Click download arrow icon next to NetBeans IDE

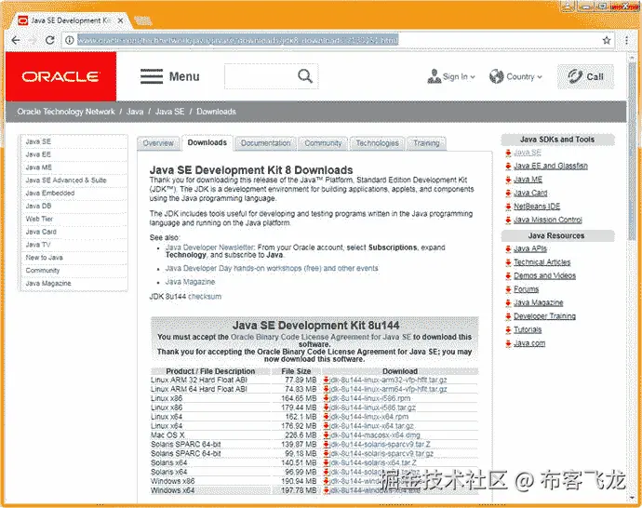pos(508,207)
